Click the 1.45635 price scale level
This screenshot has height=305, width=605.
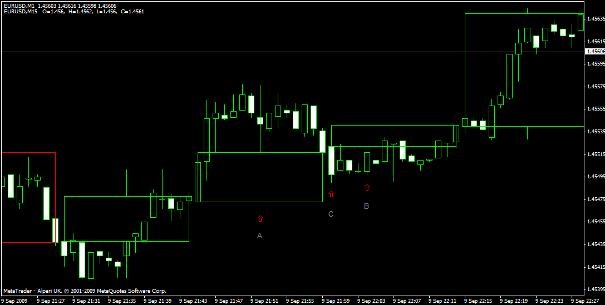[x=596, y=19]
